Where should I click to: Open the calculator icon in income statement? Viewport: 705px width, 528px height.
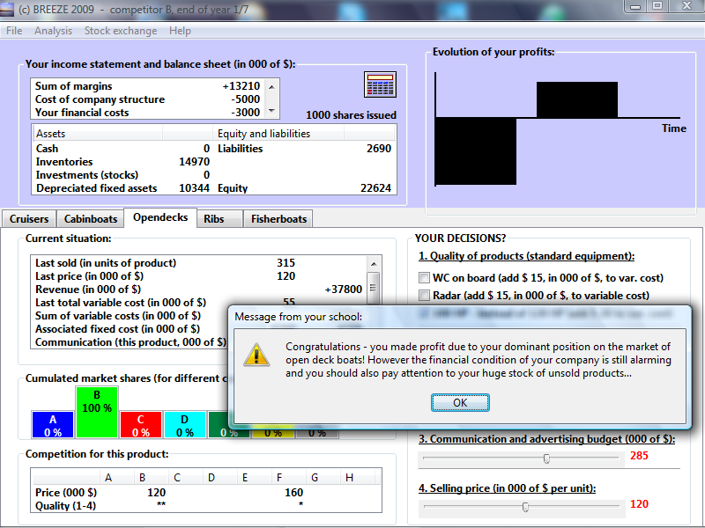point(380,84)
